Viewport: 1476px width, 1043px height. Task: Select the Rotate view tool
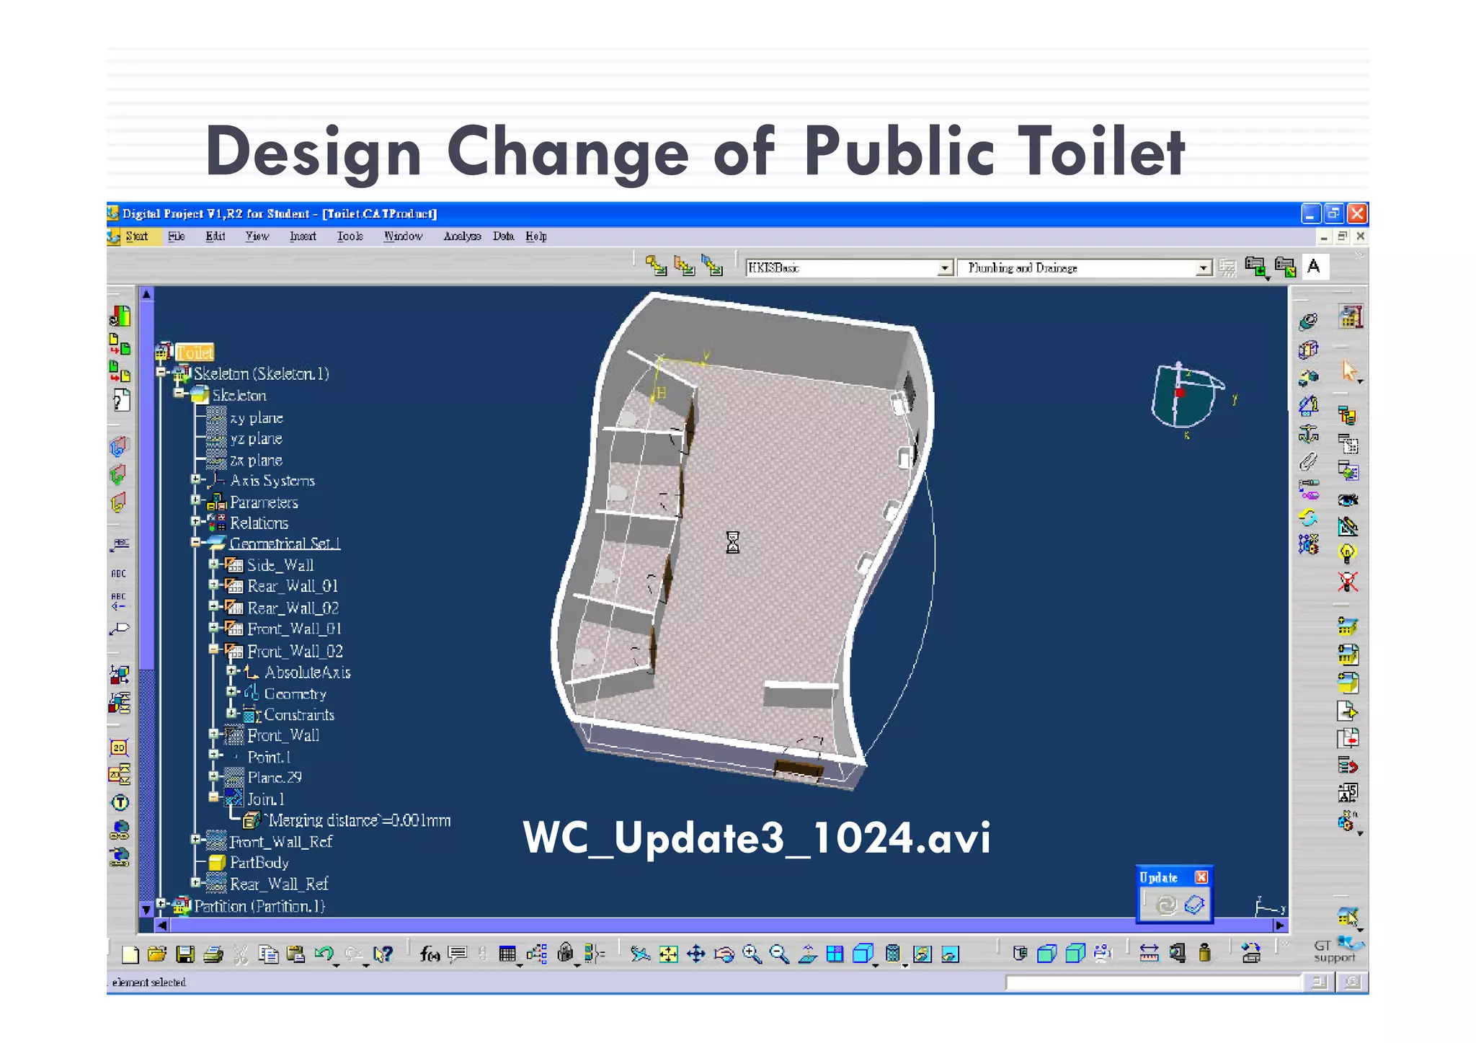[x=724, y=954]
